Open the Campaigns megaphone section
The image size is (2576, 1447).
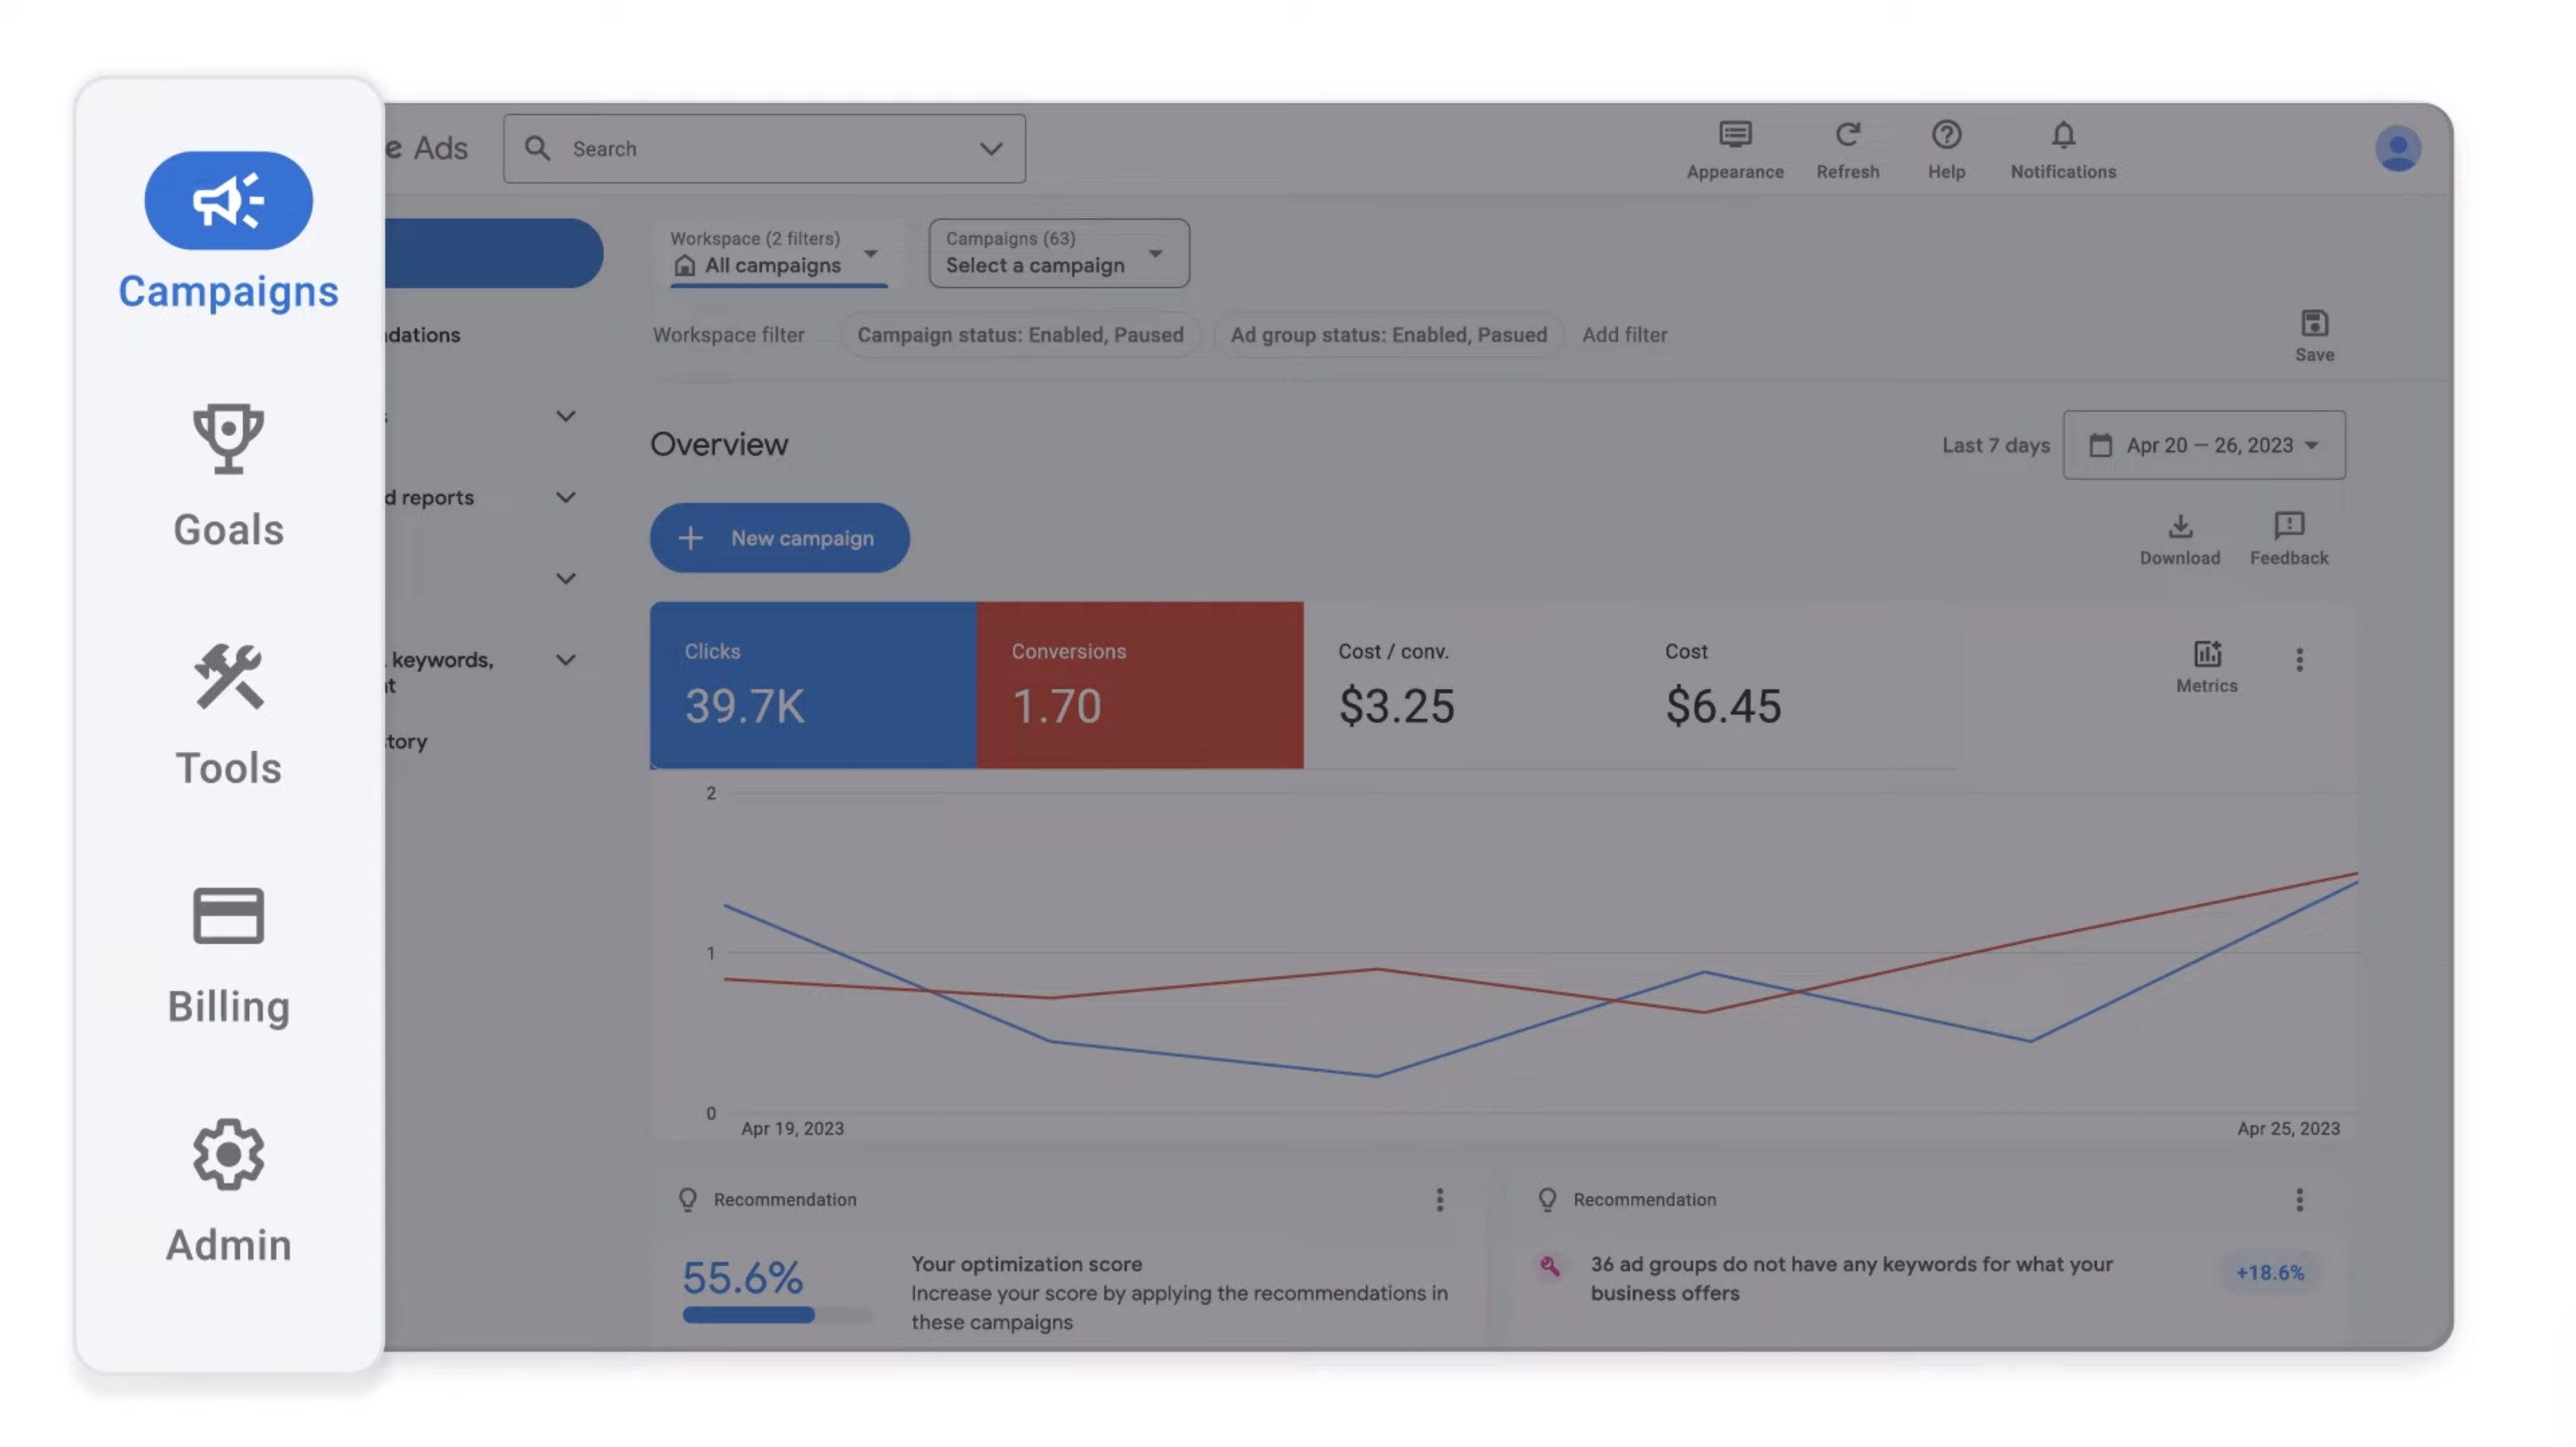coord(228,201)
